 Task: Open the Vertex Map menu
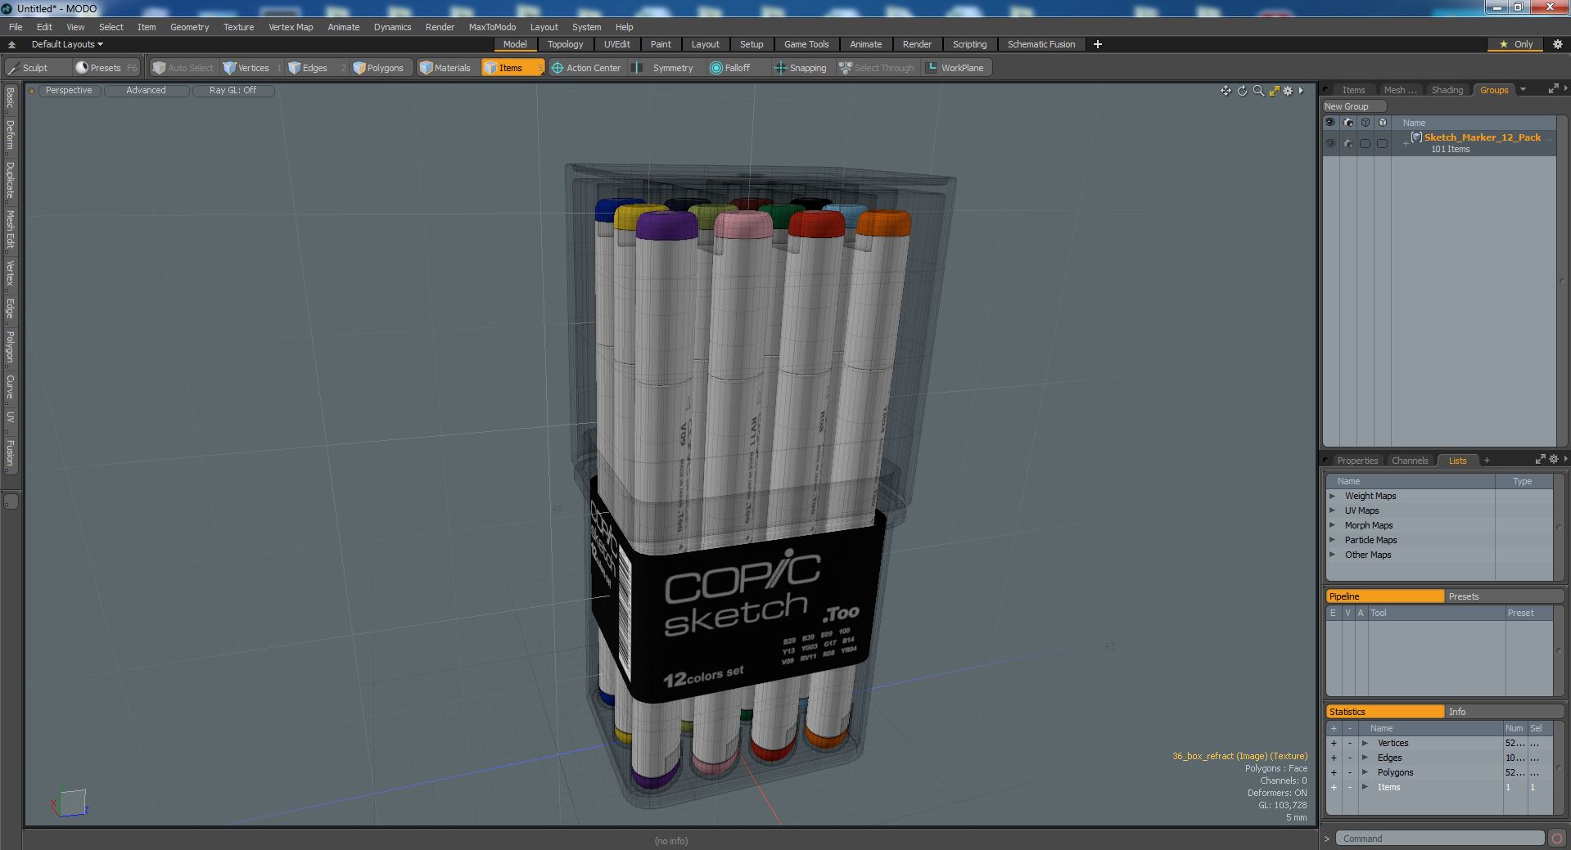(x=291, y=27)
